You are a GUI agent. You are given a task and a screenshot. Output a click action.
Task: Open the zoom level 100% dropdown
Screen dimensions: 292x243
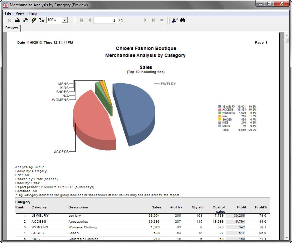point(65,20)
